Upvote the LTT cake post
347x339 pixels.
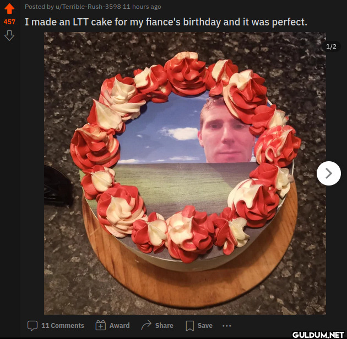[9, 9]
